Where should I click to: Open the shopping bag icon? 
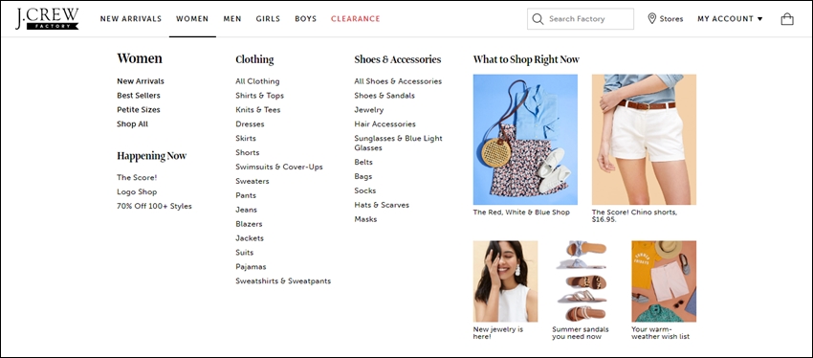[x=787, y=19]
